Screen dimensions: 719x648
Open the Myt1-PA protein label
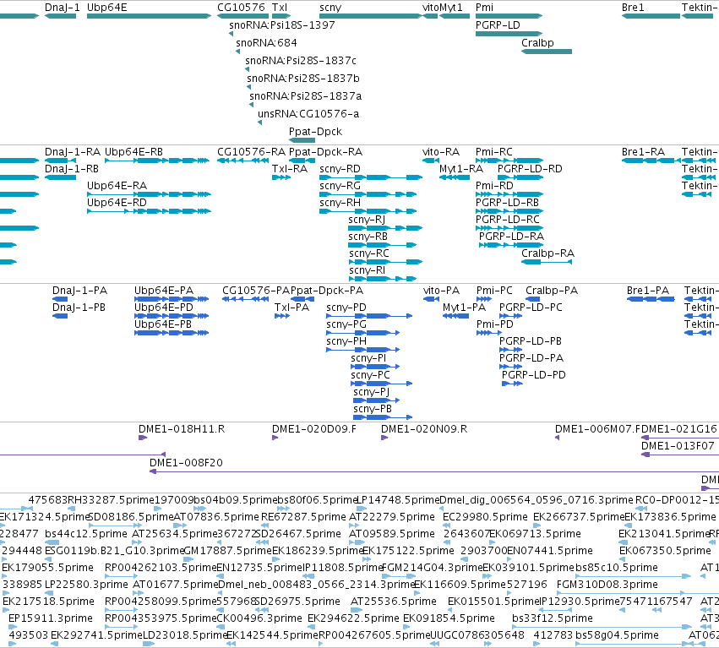[x=464, y=308]
